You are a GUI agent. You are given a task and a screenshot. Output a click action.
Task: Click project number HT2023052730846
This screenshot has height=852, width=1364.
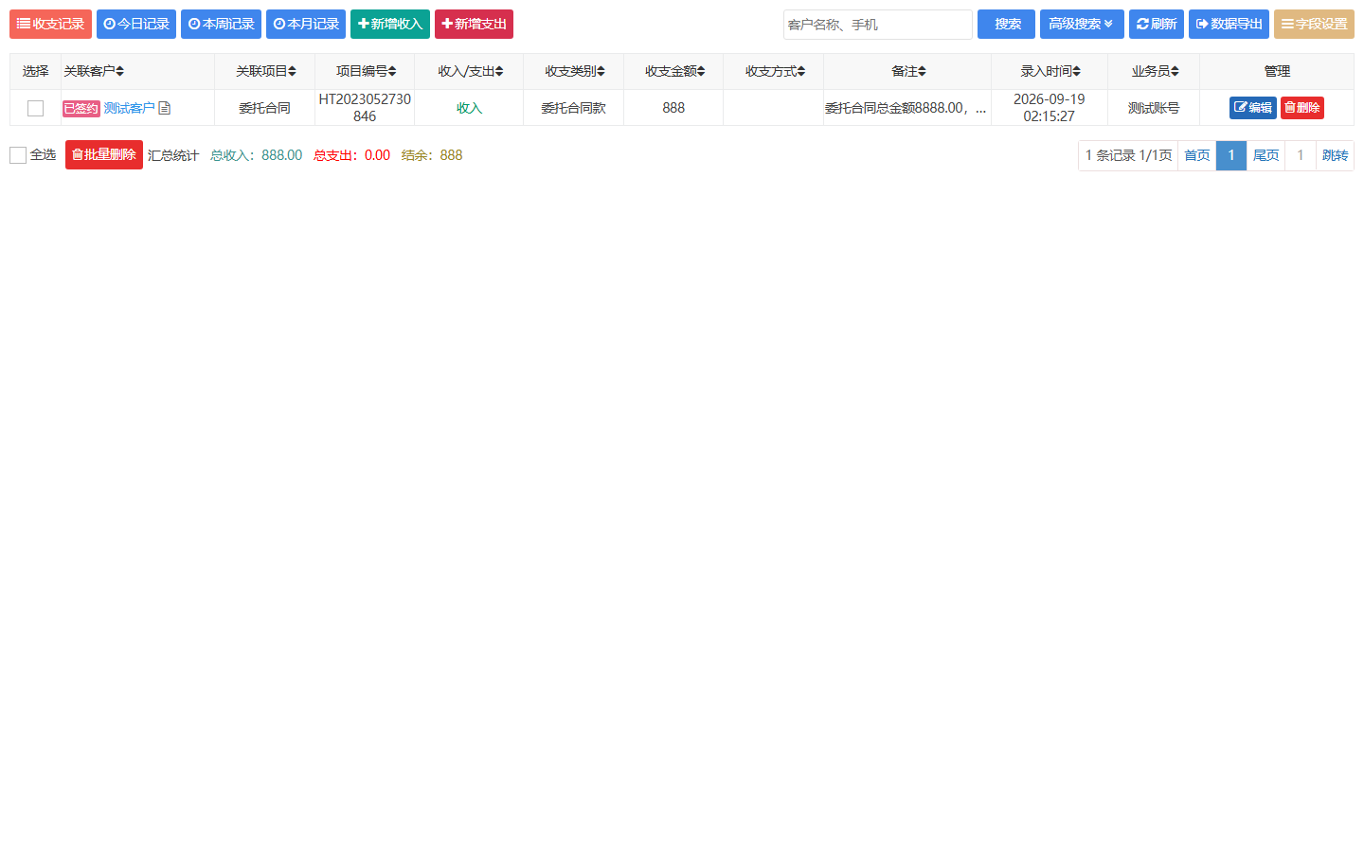[x=365, y=108]
